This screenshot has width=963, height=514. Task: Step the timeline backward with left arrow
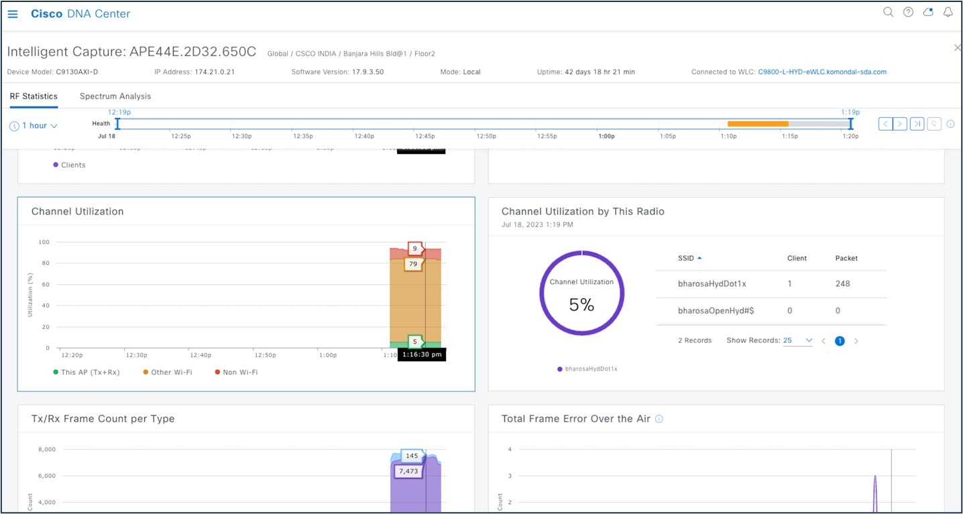tap(885, 124)
